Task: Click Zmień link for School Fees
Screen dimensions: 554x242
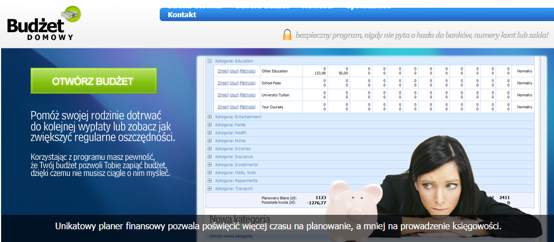Action: coord(223,83)
